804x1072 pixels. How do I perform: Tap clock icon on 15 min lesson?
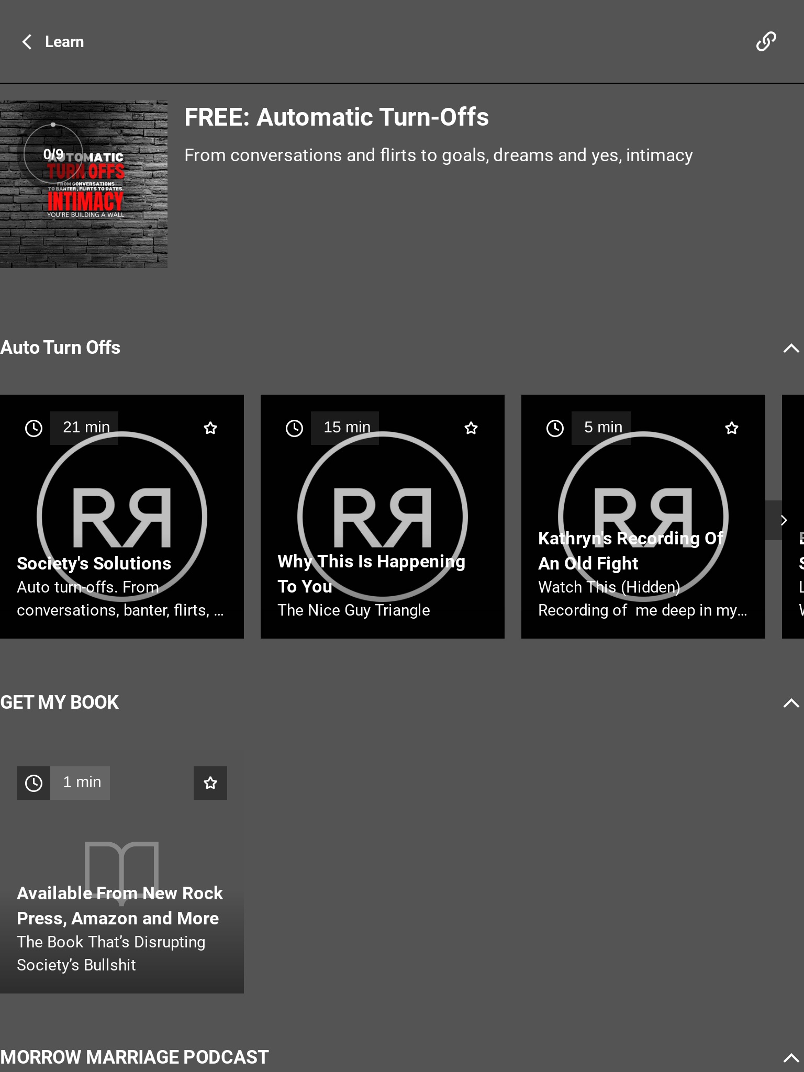click(294, 428)
